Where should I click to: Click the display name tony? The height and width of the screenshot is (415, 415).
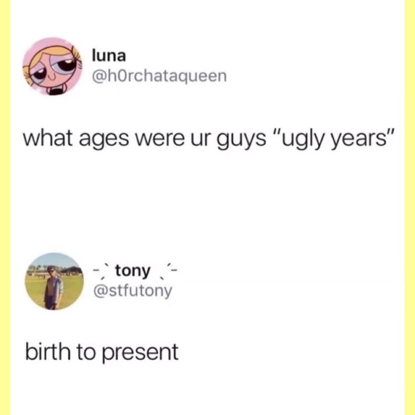pos(132,271)
